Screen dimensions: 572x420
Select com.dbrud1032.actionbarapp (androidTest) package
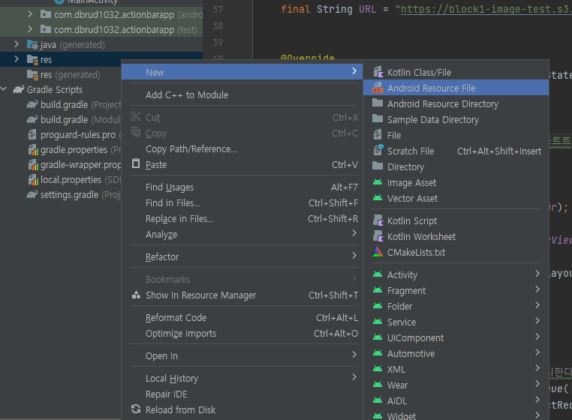(x=121, y=14)
